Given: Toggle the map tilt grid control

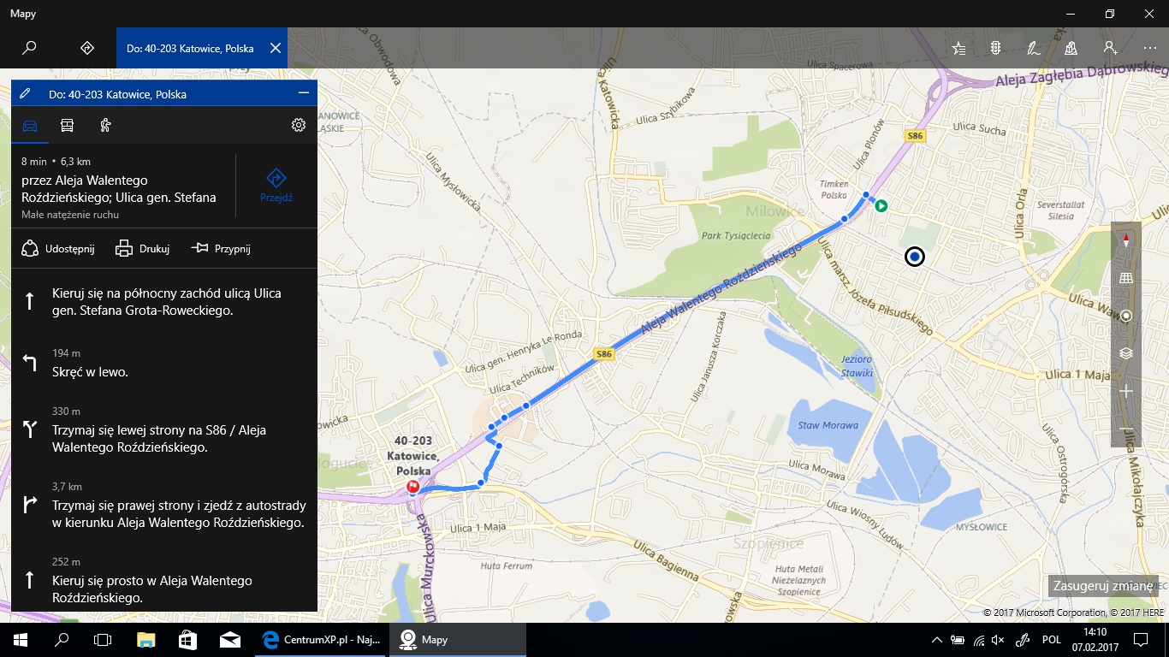Looking at the screenshot, I should pos(1126,278).
